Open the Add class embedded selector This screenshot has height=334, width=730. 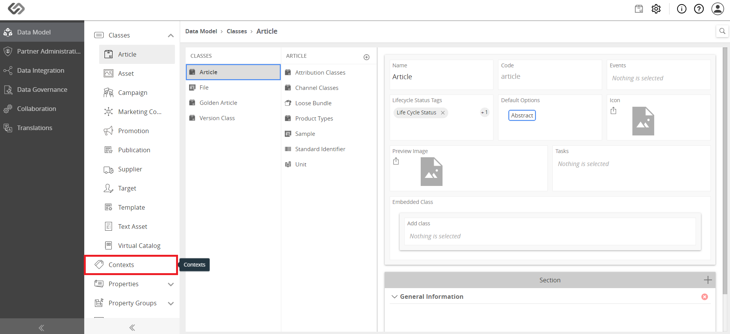click(x=550, y=231)
